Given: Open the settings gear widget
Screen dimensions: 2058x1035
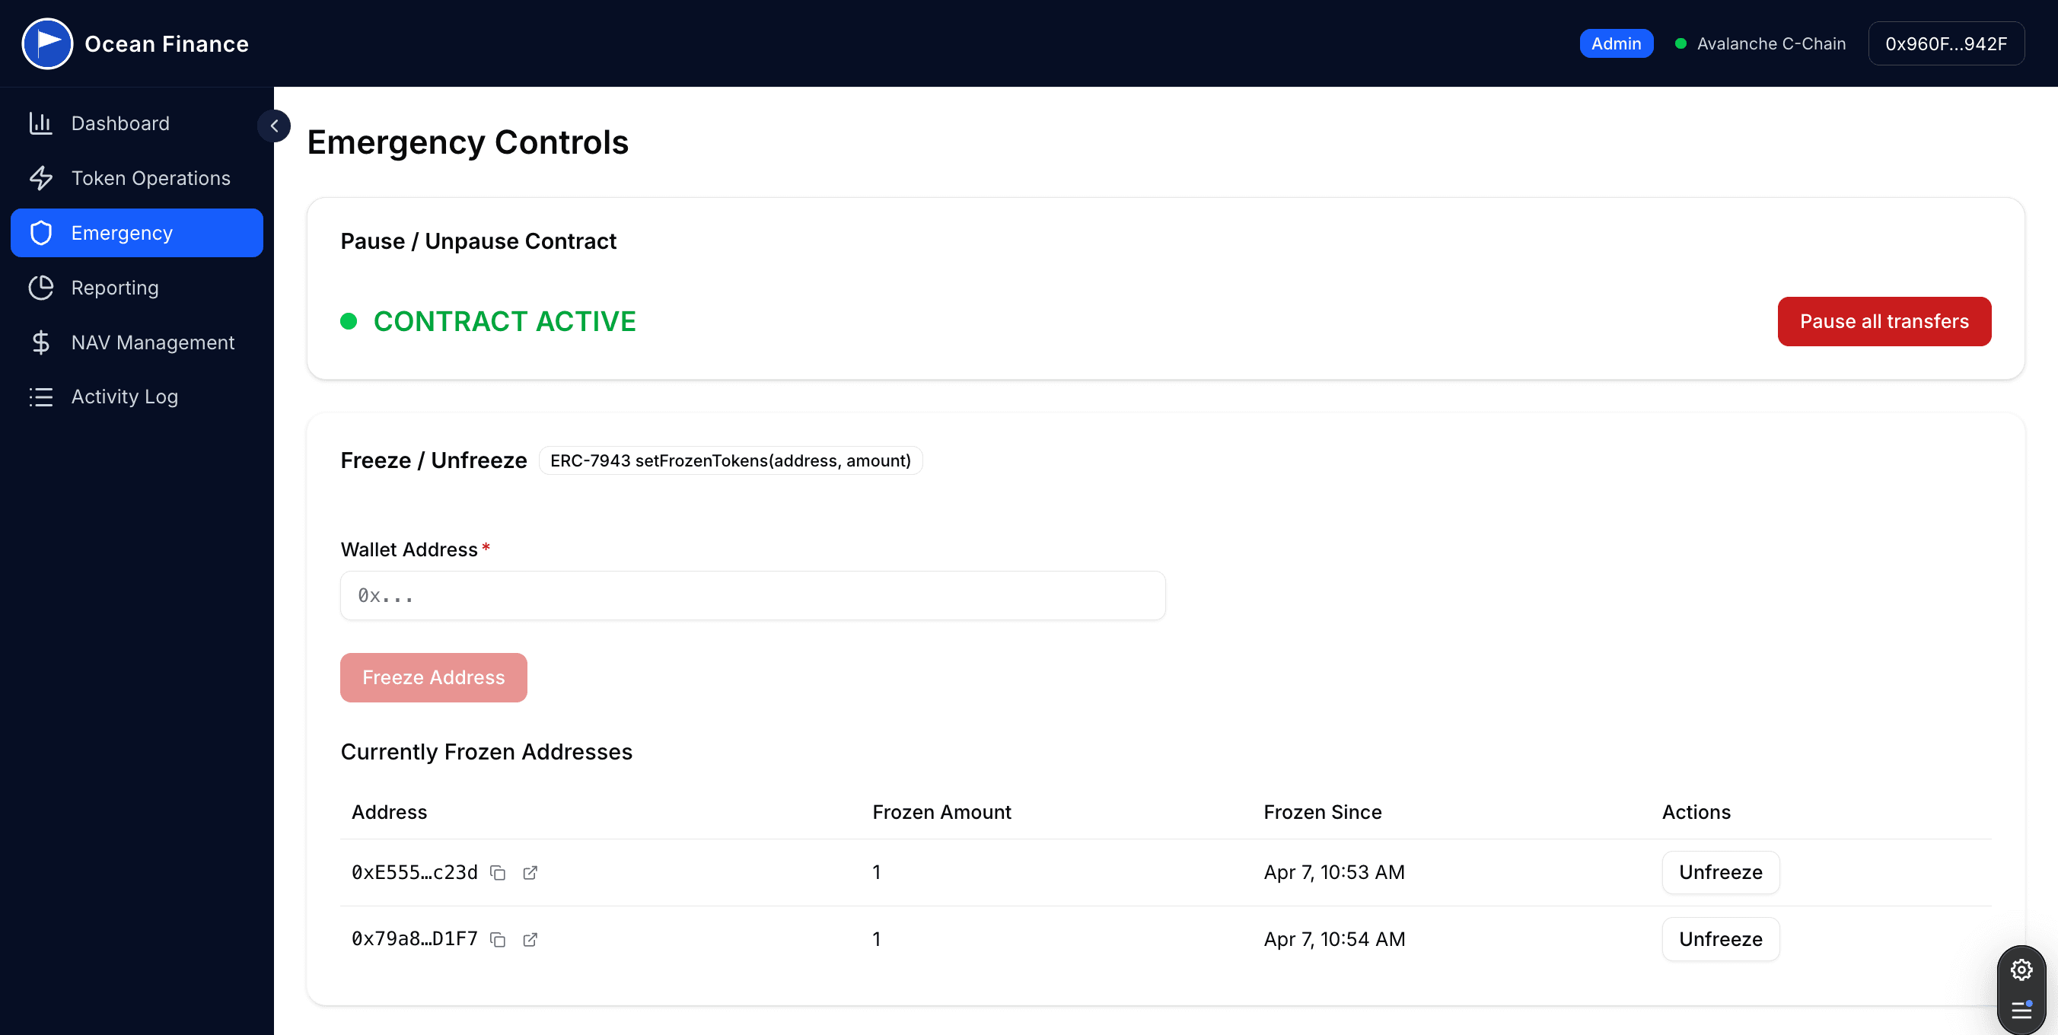Looking at the screenshot, I should tap(2021, 970).
